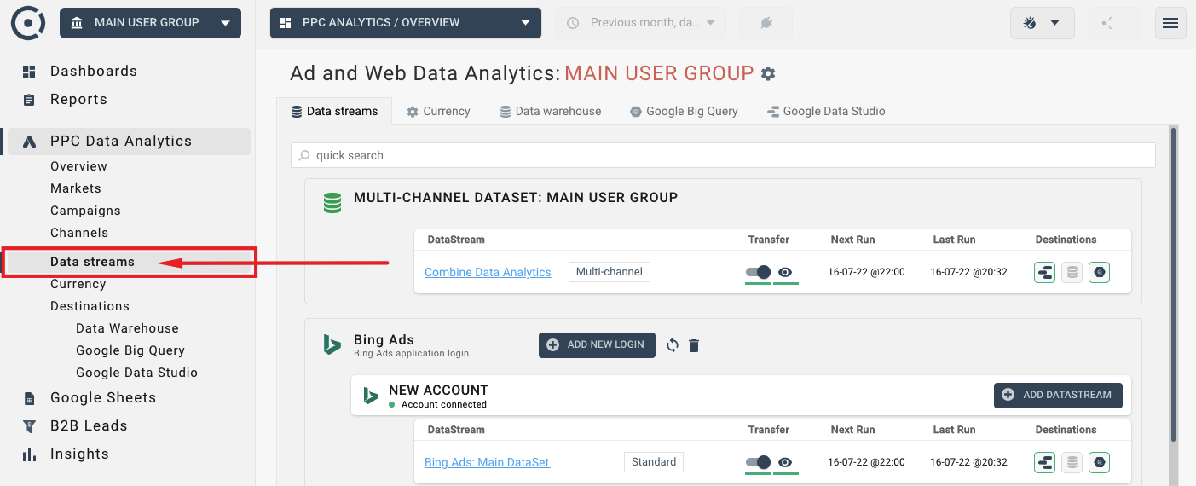Viewport: 1196px width, 486px height.
Task: Click warehouse destination icon for Combine Data Analytics
Action: (x=1072, y=272)
